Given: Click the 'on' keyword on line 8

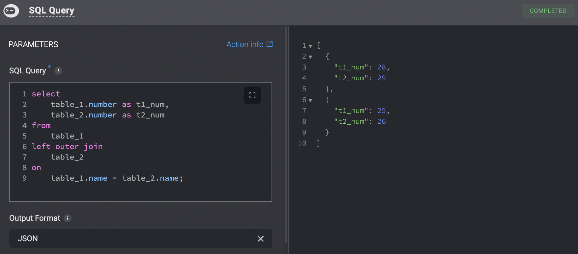Looking at the screenshot, I should [x=36, y=168].
